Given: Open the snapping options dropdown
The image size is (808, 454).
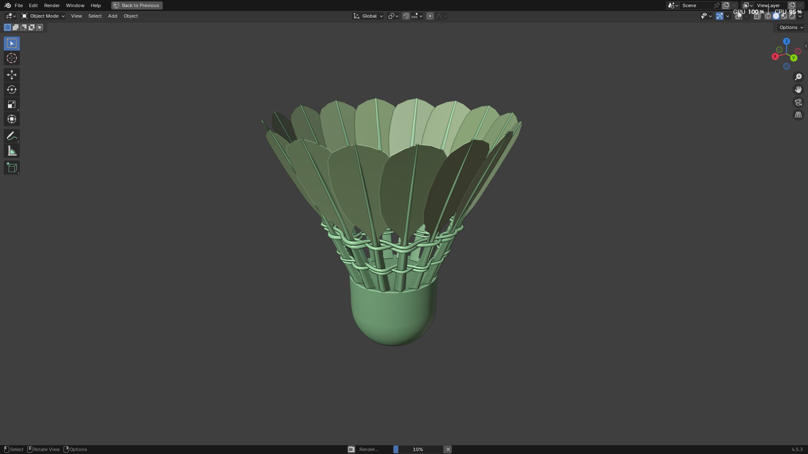Looking at the screenshot, I should [417, 16].
